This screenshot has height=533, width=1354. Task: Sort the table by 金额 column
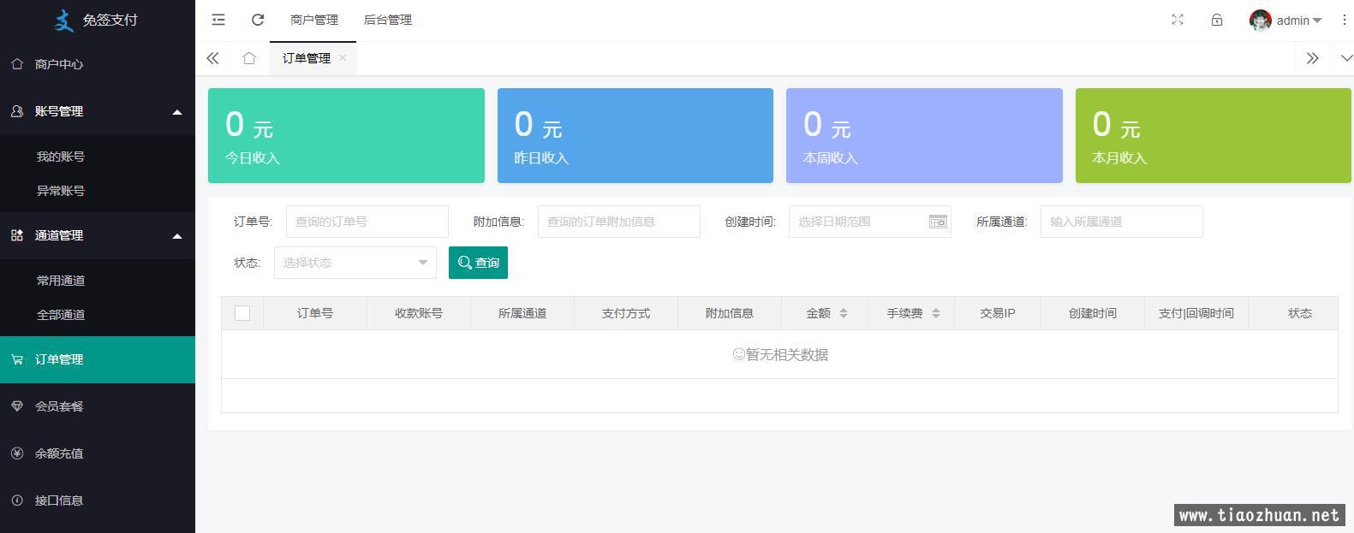pyautogui.click(x=843, y=313)
